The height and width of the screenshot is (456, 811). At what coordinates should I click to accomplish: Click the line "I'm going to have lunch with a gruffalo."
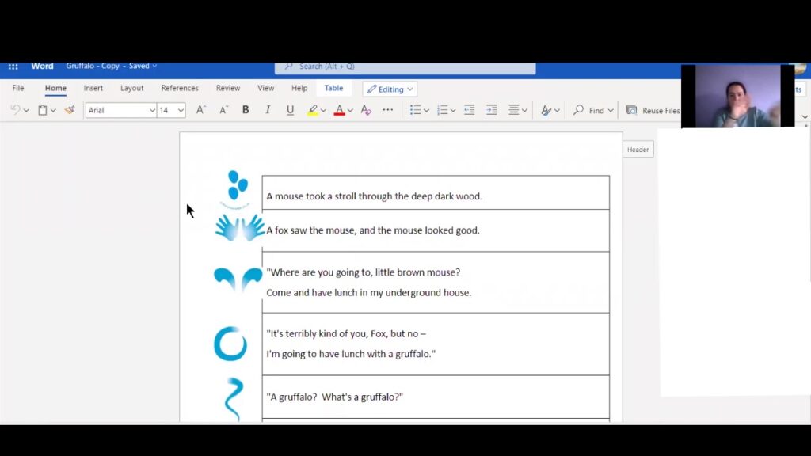coord(351,354)
